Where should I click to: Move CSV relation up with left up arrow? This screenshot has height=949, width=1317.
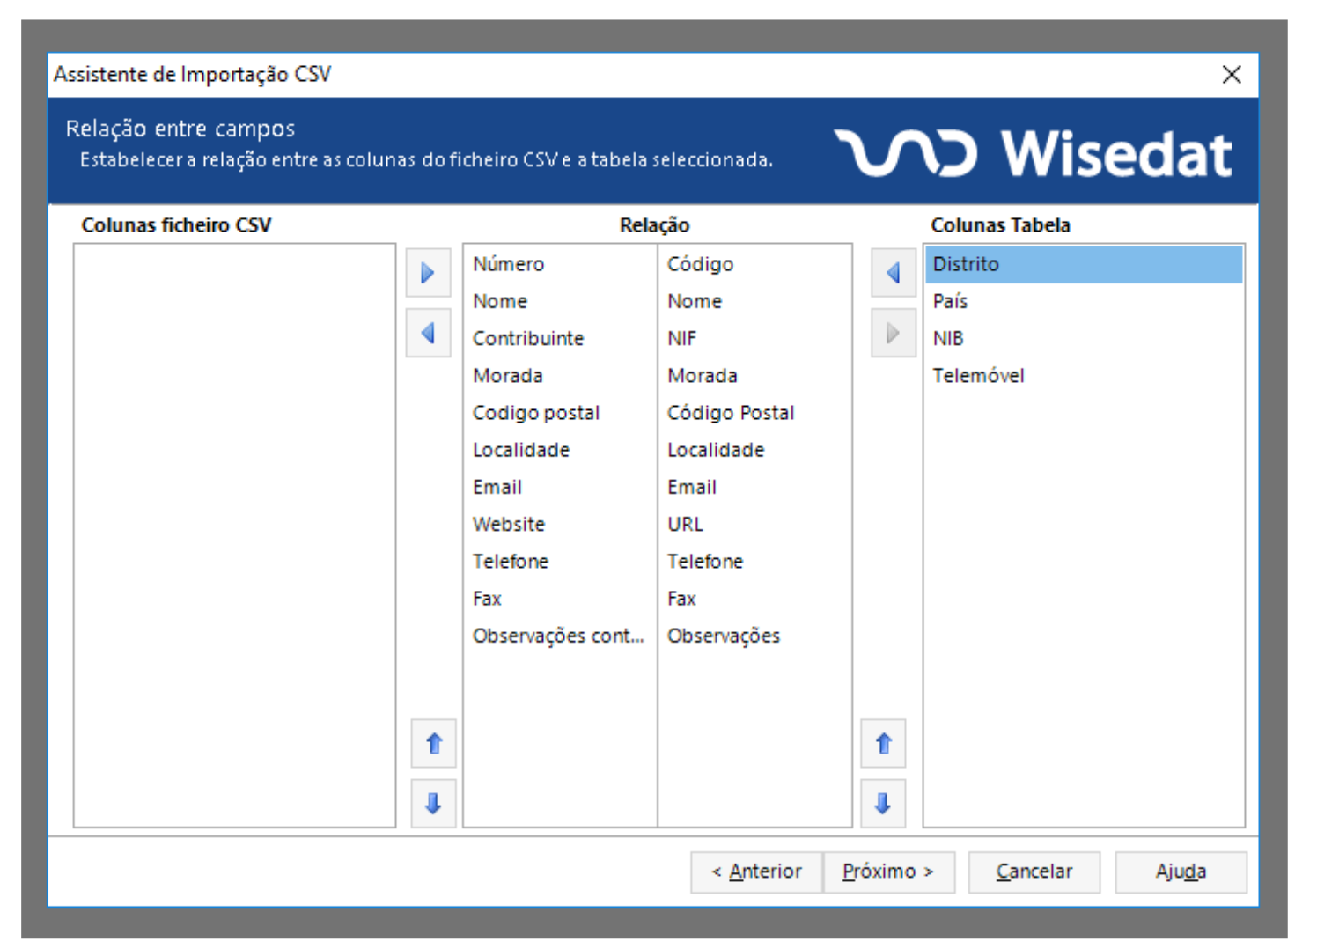[x=433, y=744]
